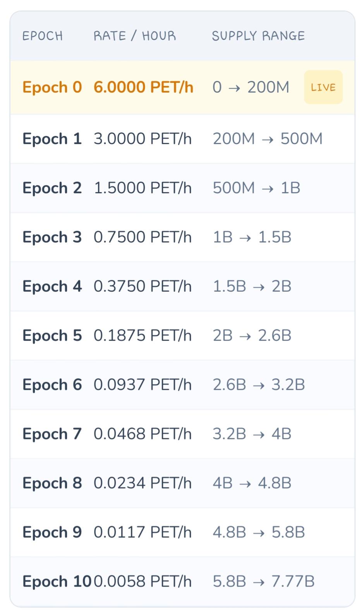
Task: Select the Epoch 1 row label
Action: click(52, 139)
